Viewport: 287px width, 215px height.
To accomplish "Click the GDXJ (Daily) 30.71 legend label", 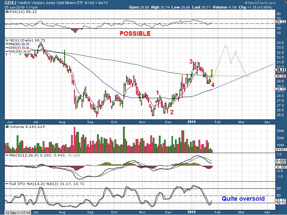I will click(x=27, y=40).
